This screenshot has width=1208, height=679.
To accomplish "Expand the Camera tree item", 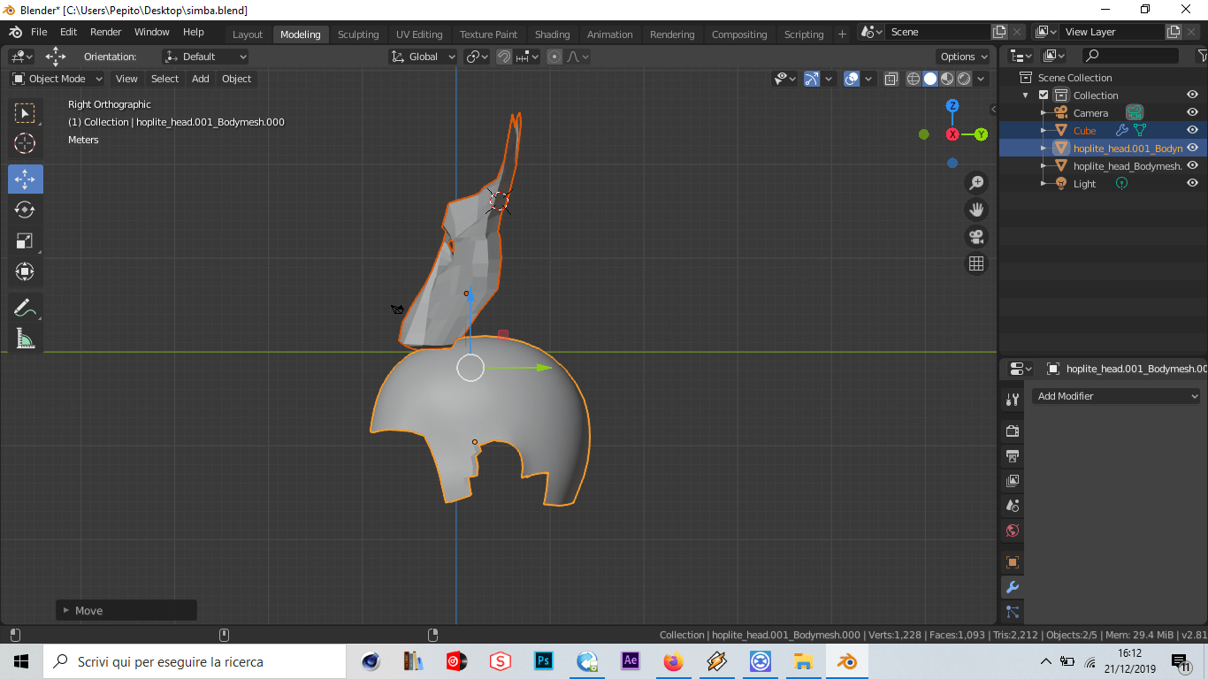I will pyautogui.click(x=1044, y=113).
